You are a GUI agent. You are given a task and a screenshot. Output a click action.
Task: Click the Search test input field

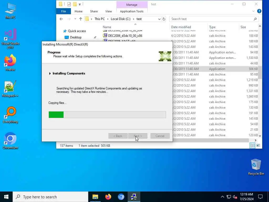[x=211, y=19]
